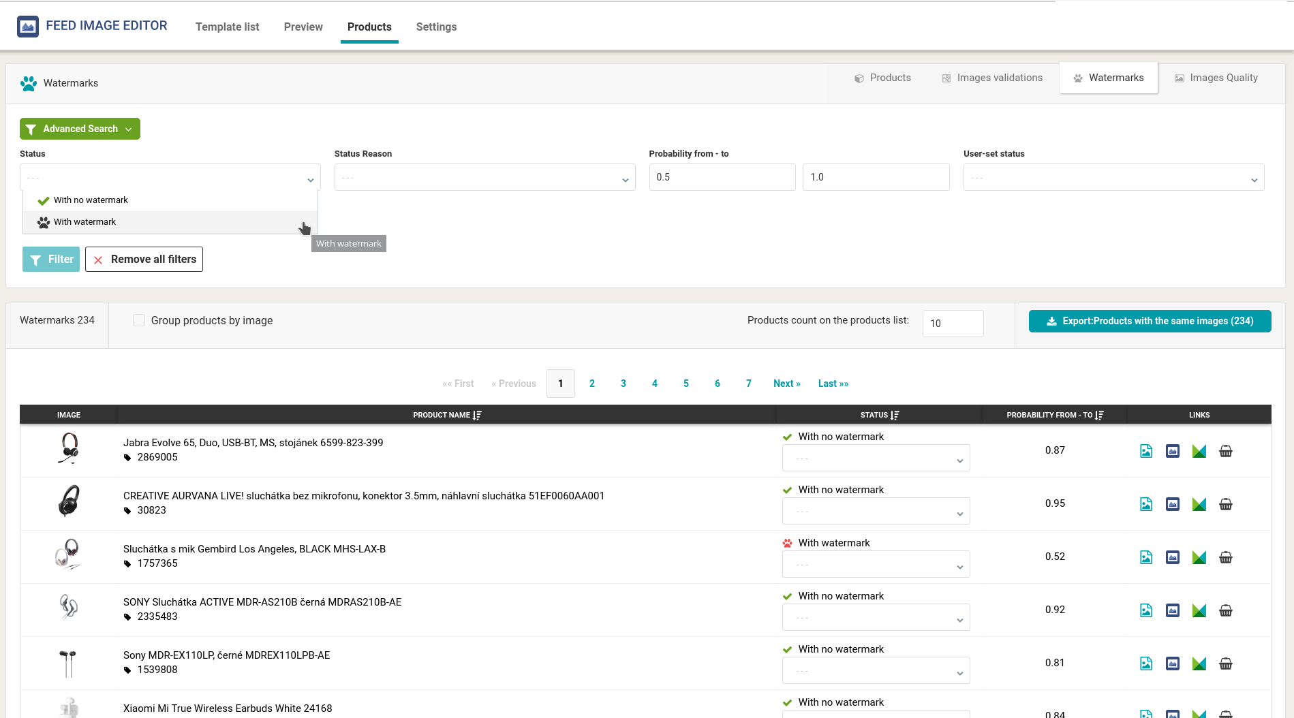The height and width of the screenshot is (718, 1294).
Task: Click basket icon for Jabra Evolve 65
Action: coord(1226,451)
